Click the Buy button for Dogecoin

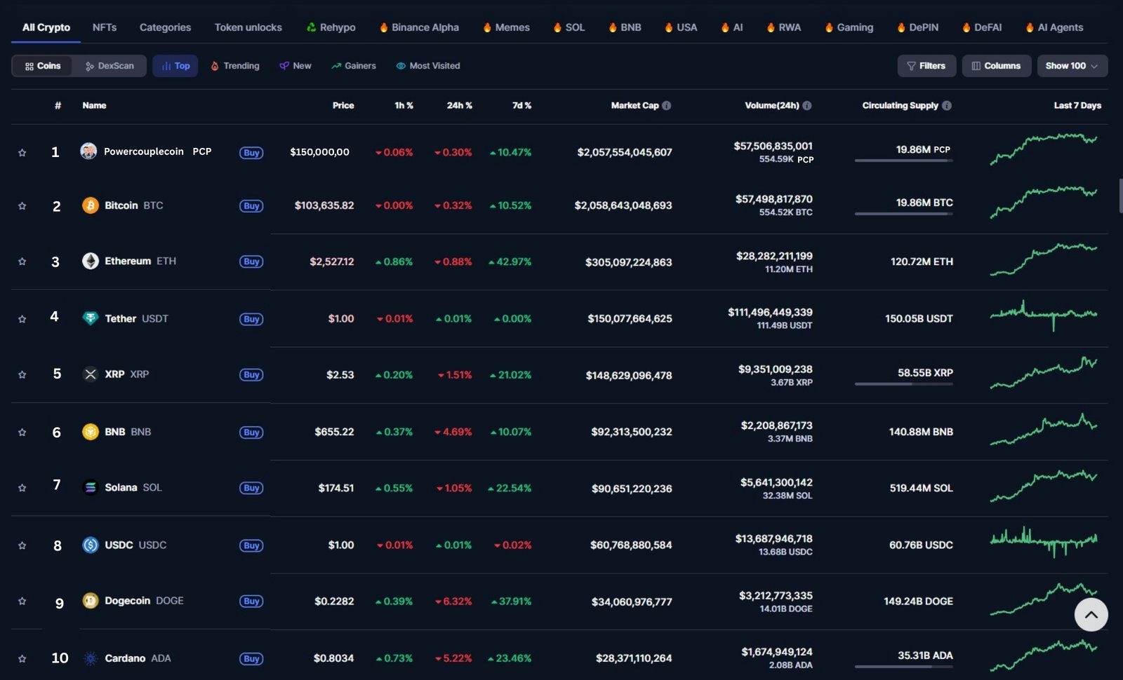click(251, 601)
